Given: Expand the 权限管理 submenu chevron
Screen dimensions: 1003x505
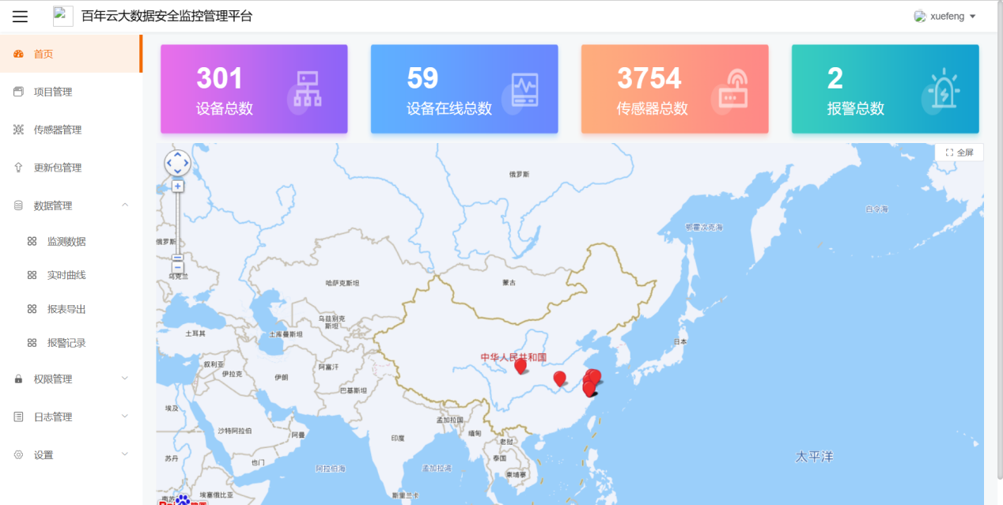Looking at the screenshot, I should (x=125, y=379).
